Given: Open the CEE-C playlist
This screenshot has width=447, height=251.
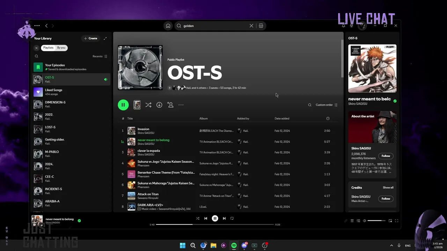Looking at the screenshot, I should click(x=72, y=178).
